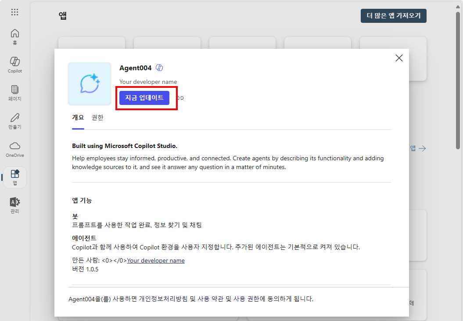This screenshot has width=463, height=321.
Task: Open 관리 admin in the sidebar
Action: (x=15, y=206)
